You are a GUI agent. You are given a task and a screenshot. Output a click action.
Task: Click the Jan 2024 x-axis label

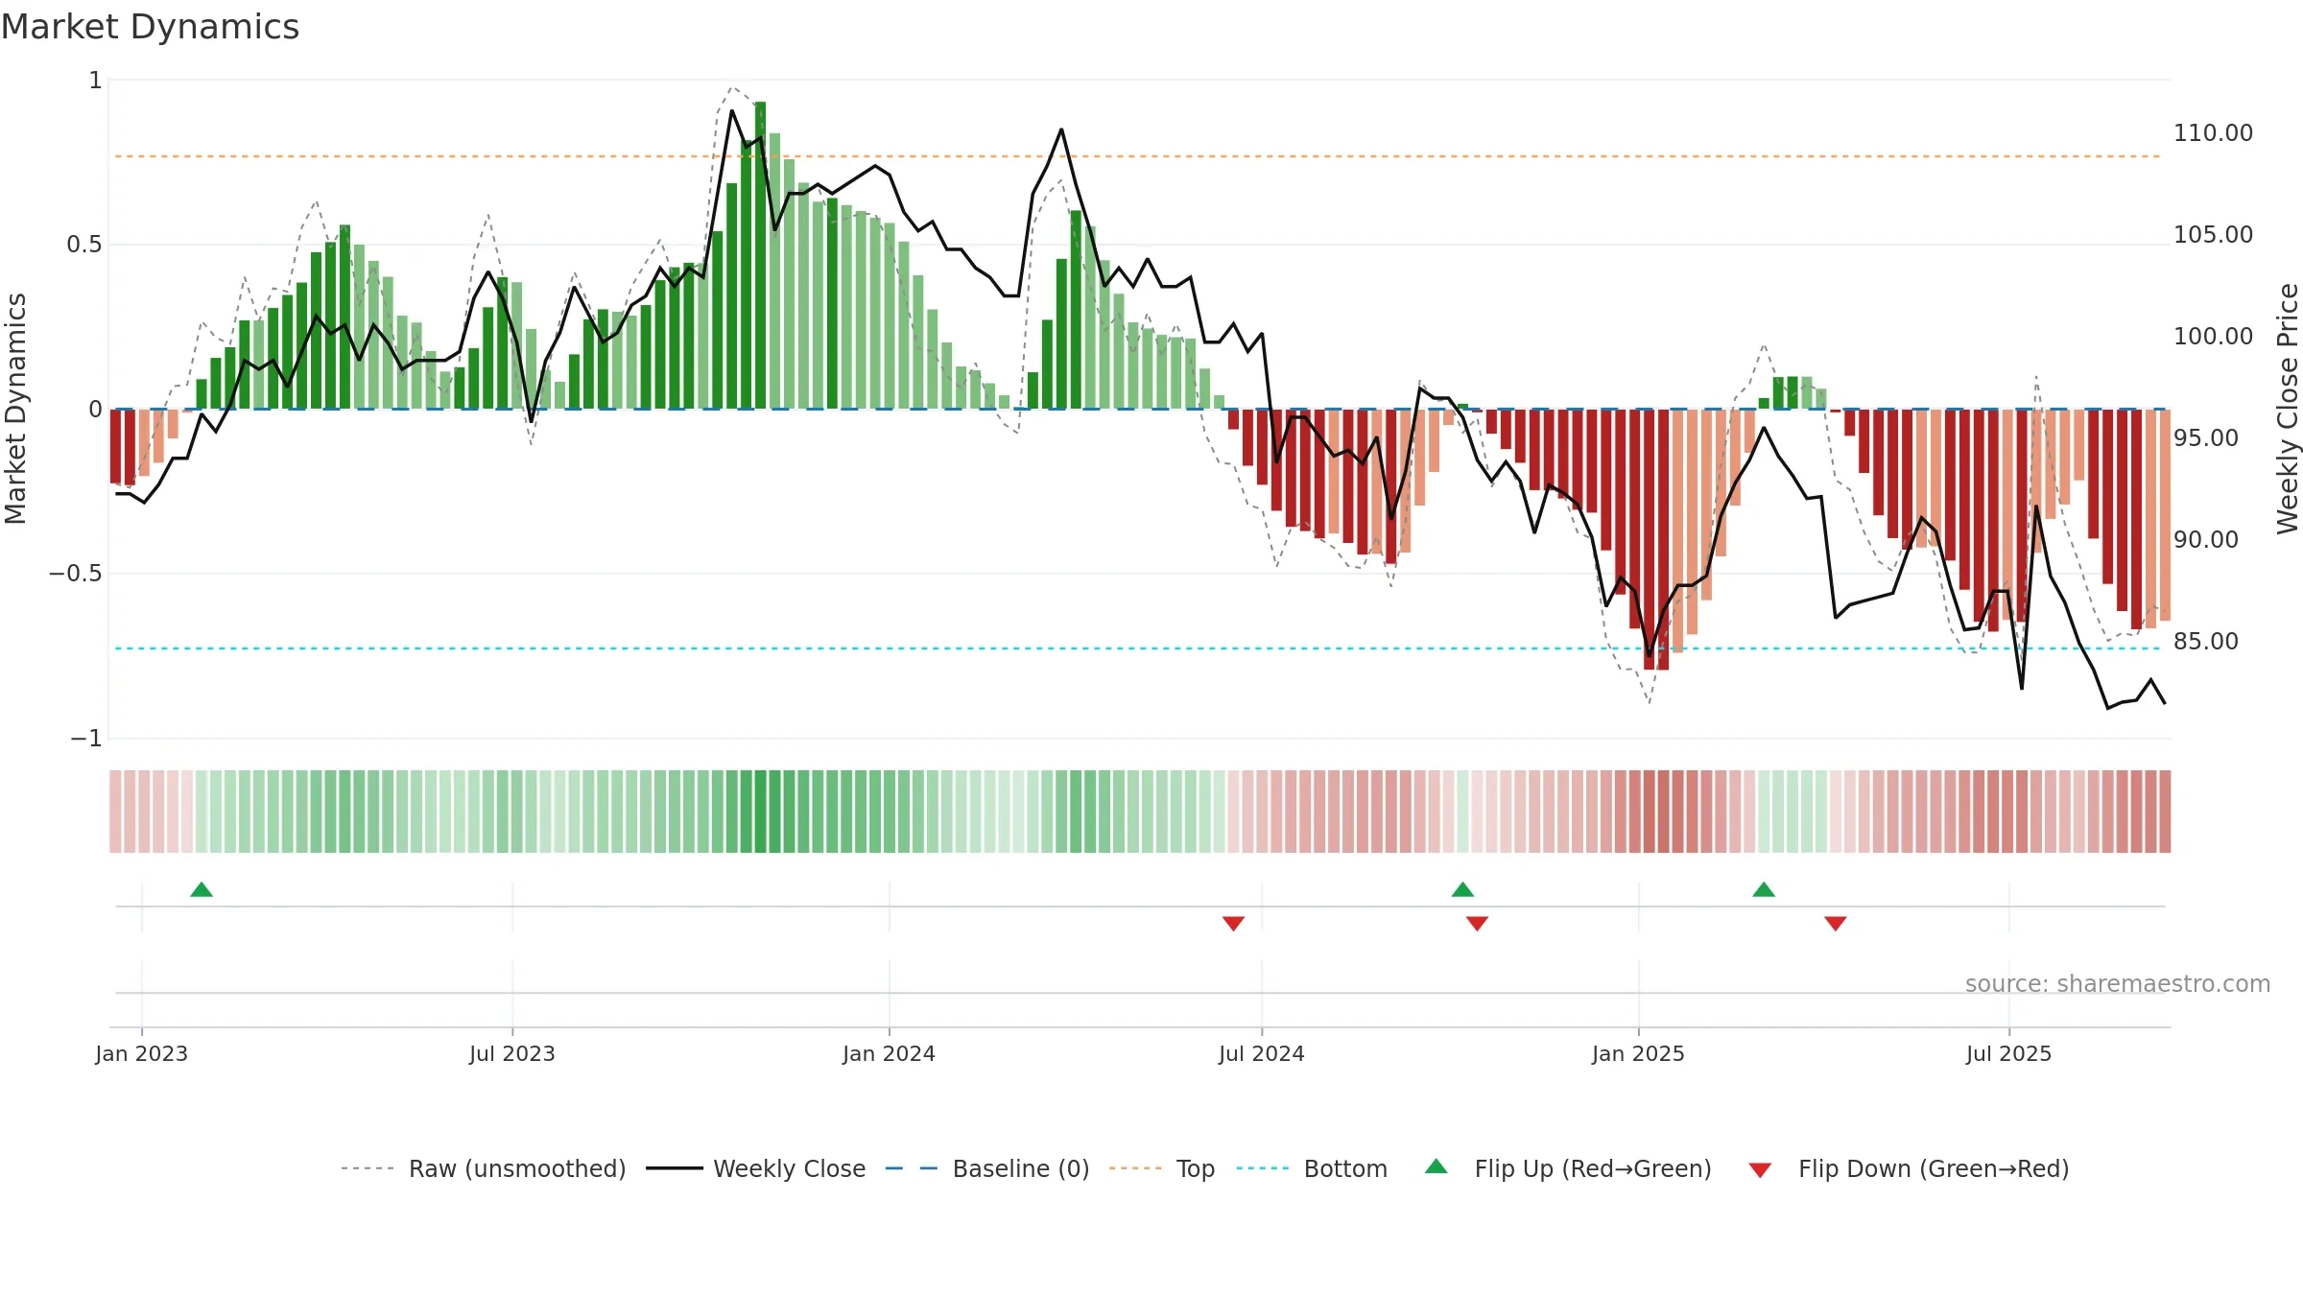point(890,1053)
